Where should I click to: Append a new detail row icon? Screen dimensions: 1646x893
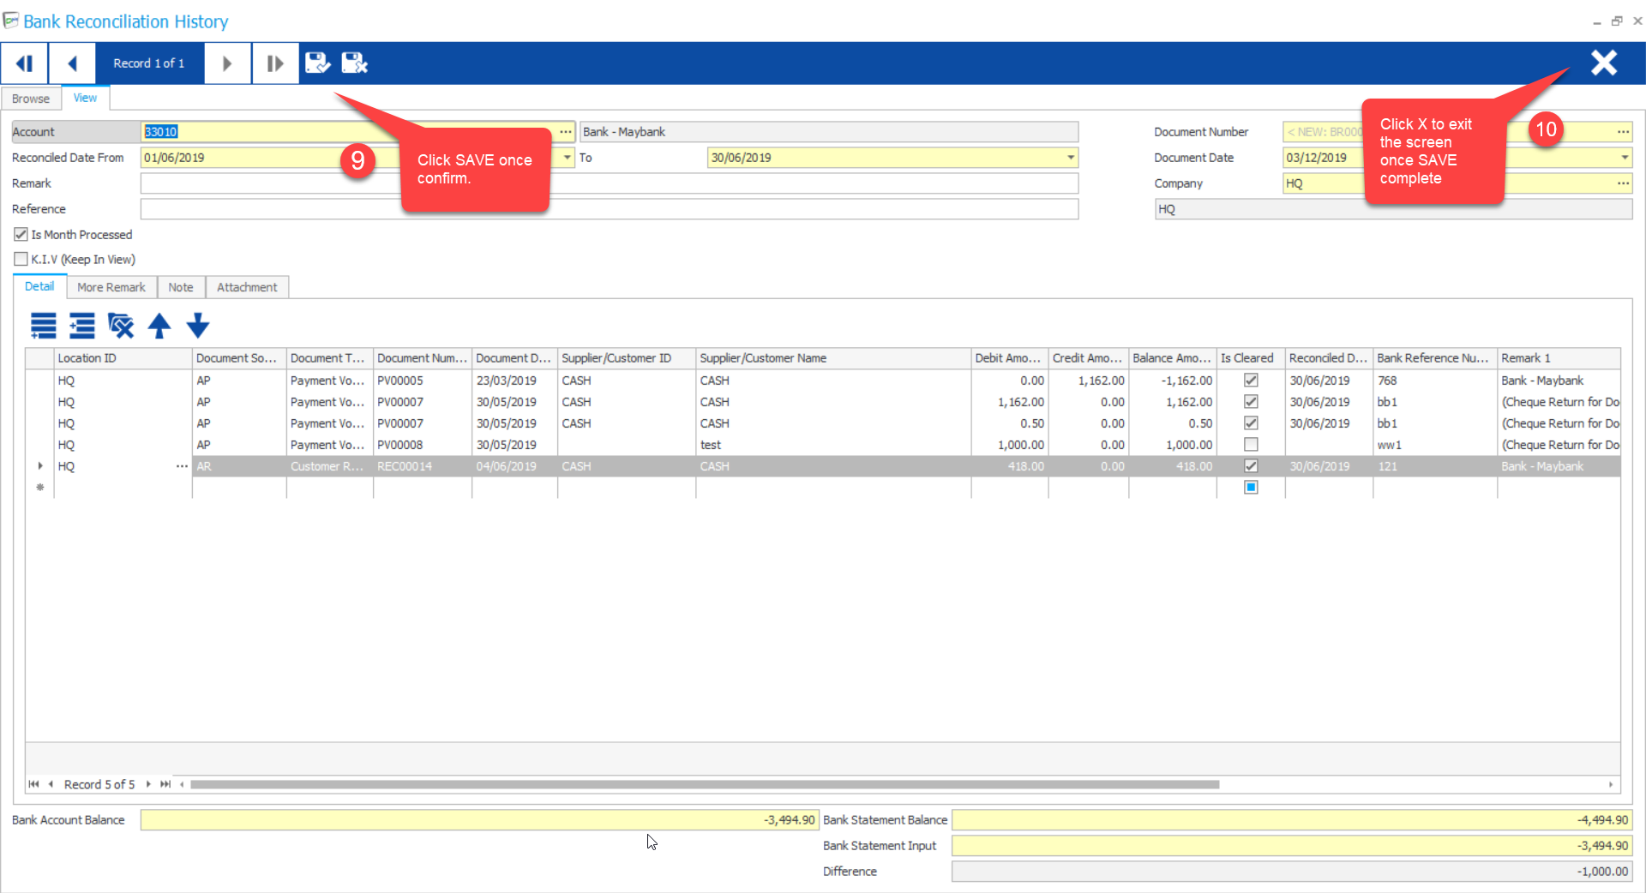tap(44, 326)
